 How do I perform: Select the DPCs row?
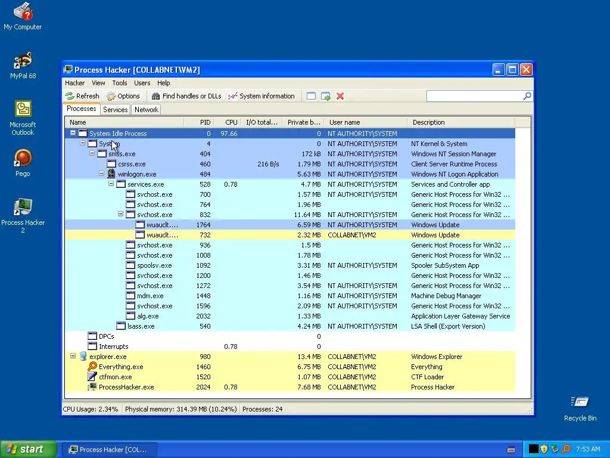pos(290,336)
